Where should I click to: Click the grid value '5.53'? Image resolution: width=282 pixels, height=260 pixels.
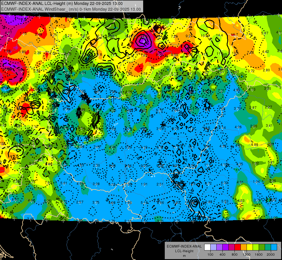[x=225, y=201]
